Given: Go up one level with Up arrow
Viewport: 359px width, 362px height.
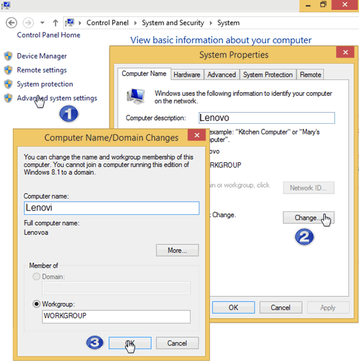Looking at the screenshot, I should [56, 23].
